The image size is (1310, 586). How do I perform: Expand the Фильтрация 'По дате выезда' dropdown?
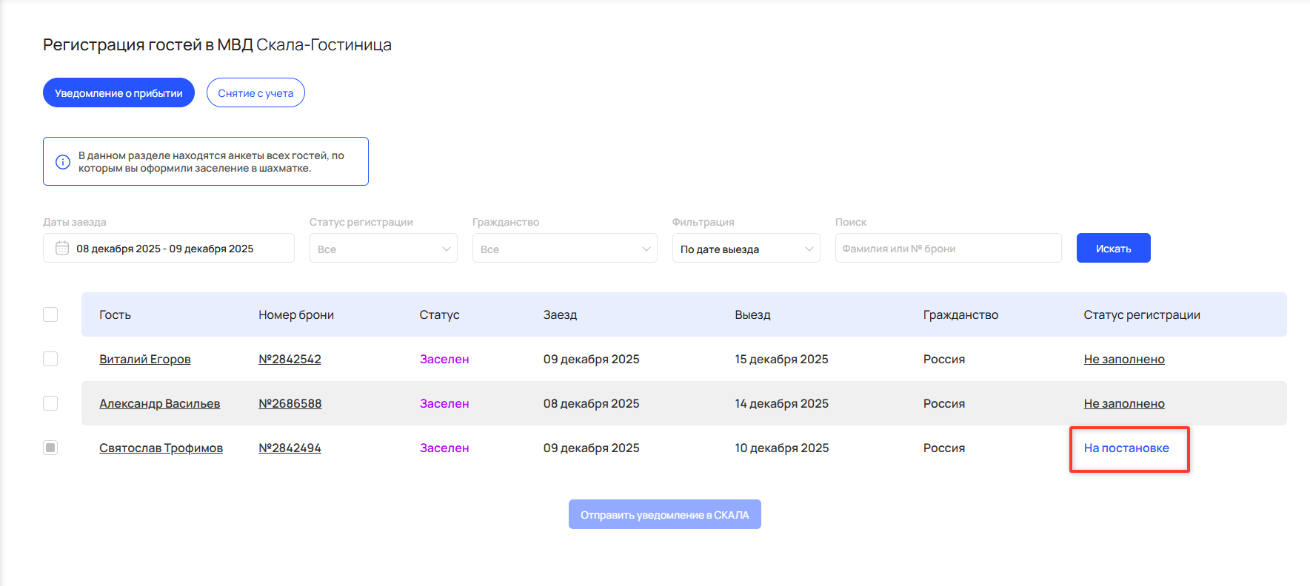(746, 249)
